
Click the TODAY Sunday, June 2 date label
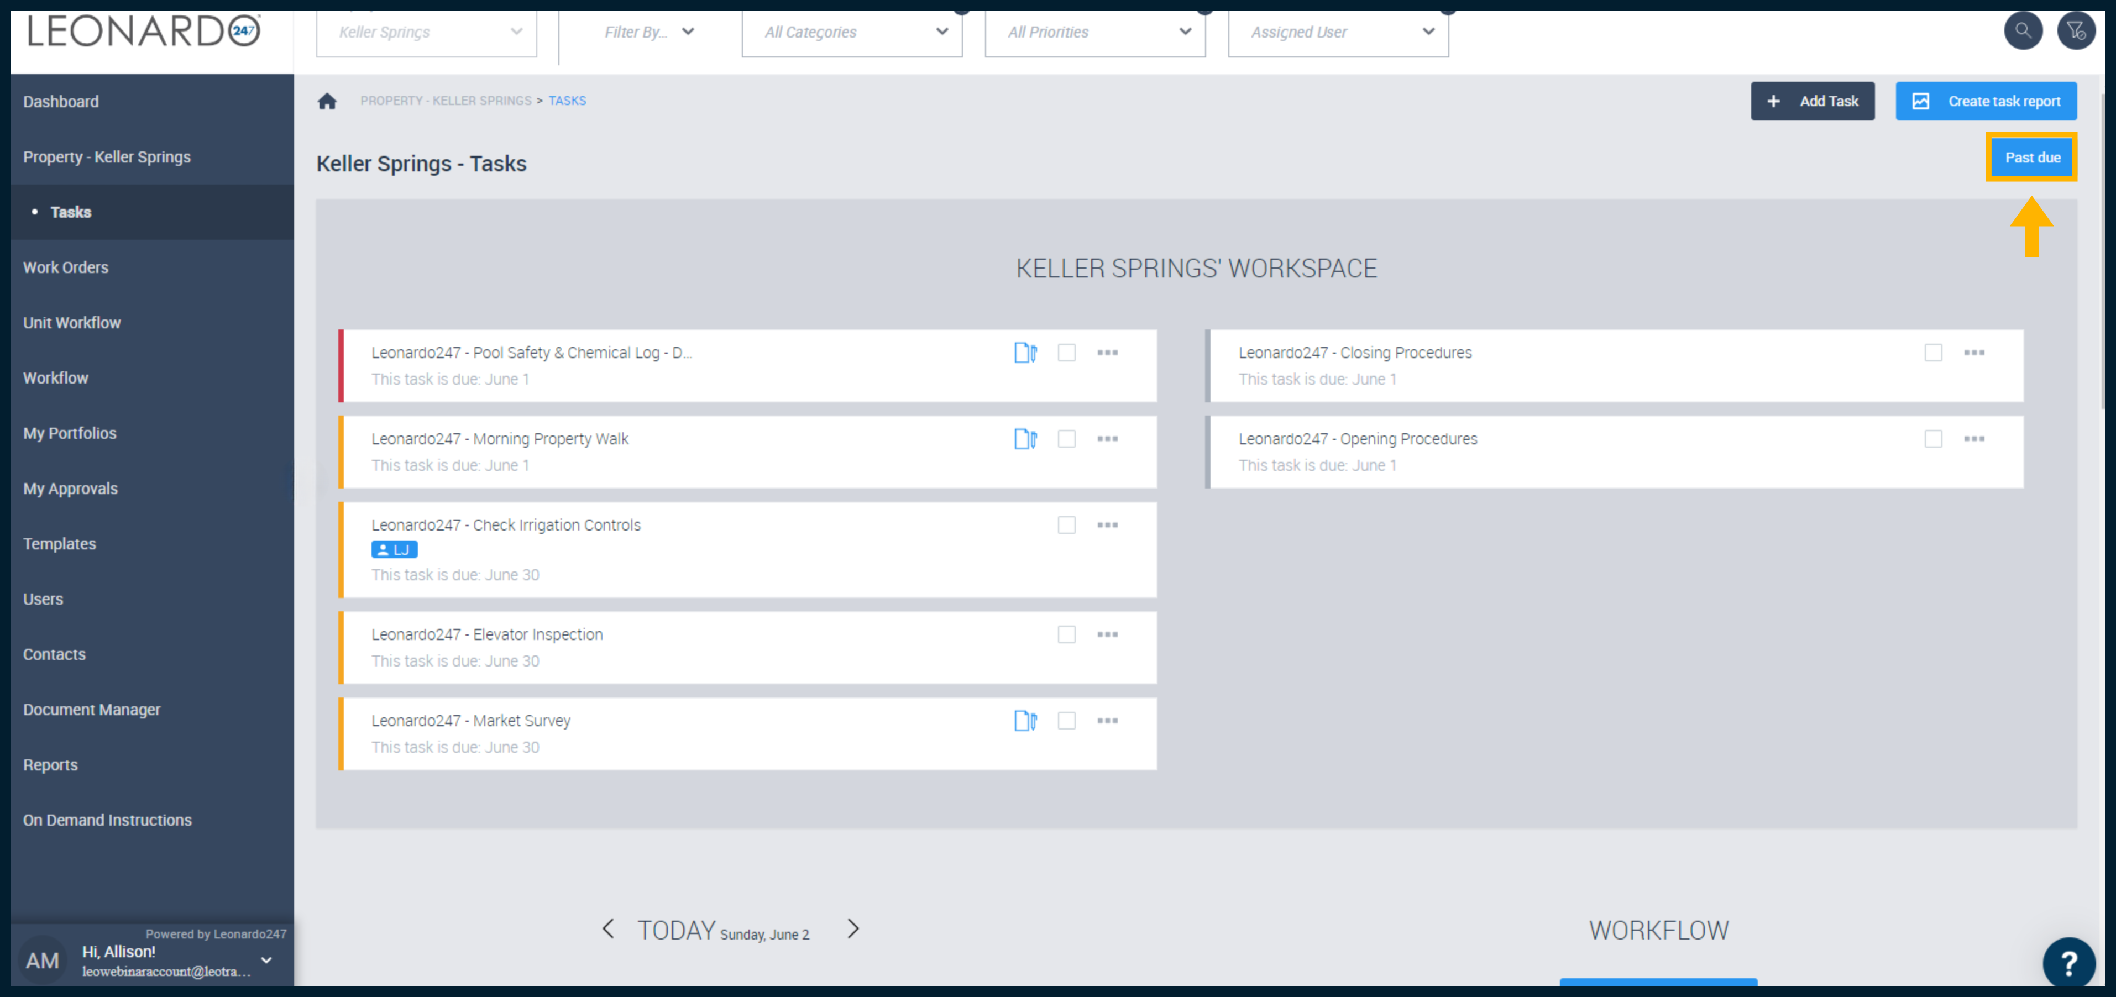point(723,931)
